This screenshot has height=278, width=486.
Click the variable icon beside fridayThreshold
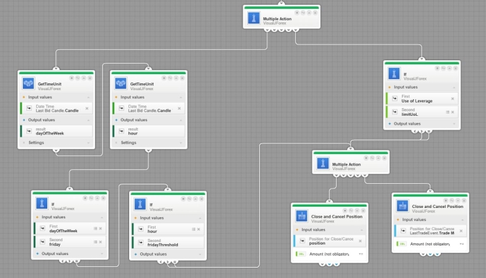141,243
